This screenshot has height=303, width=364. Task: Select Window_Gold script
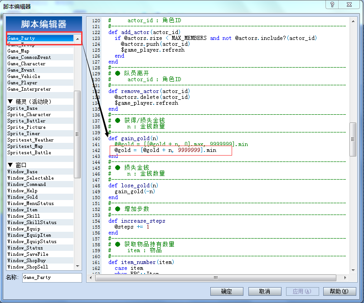coord(40,197)
